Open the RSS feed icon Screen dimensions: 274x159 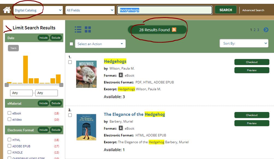tap(174, 30)
